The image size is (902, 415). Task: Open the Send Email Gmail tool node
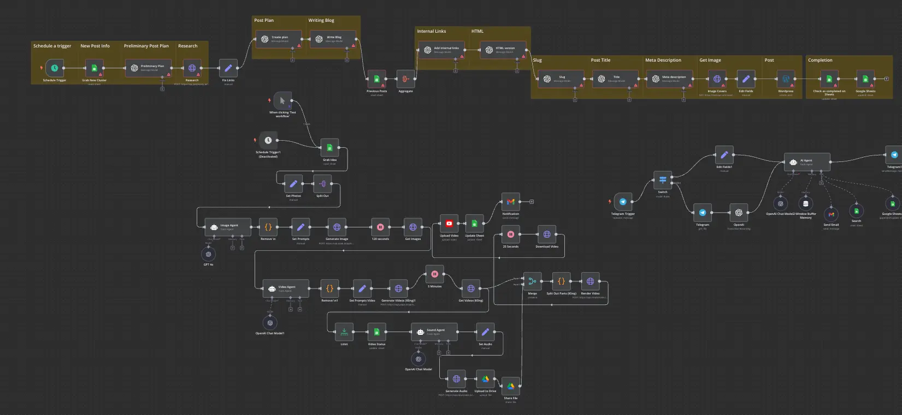[831, 214]
